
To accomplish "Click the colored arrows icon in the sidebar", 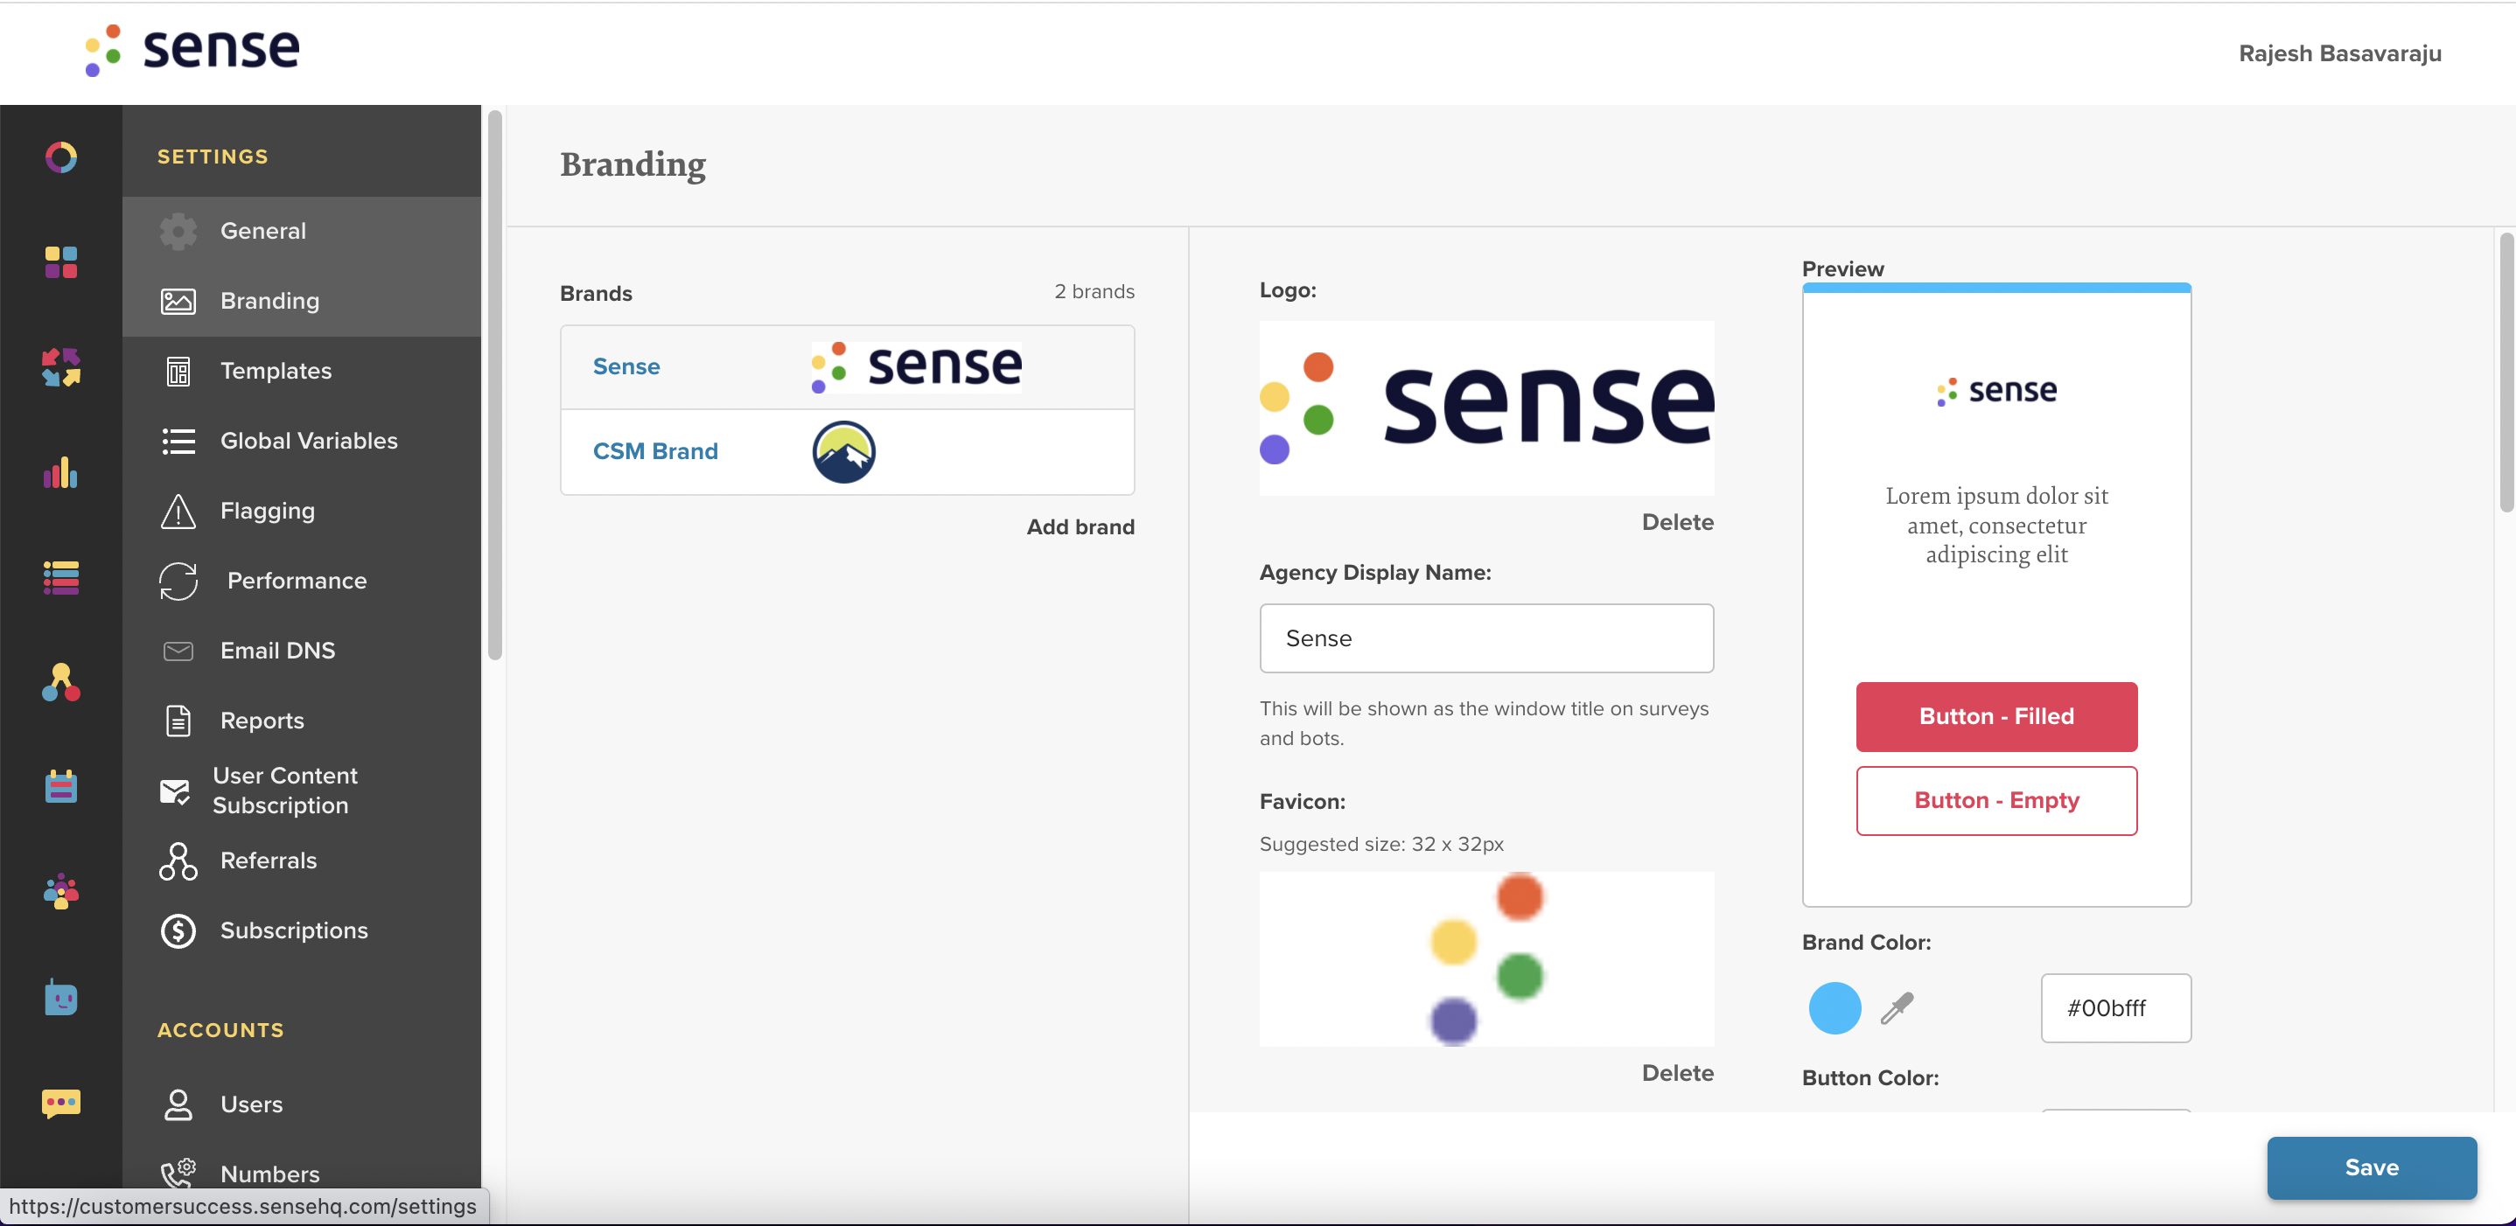I will tap(60, 368).
